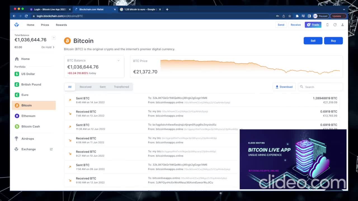Open the mobile app phone icon
The height and width of the screenshot is (201, 358).
point(327,25)
